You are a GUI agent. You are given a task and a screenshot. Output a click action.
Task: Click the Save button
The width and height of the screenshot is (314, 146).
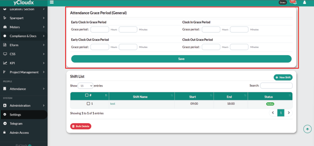point(181,59)
